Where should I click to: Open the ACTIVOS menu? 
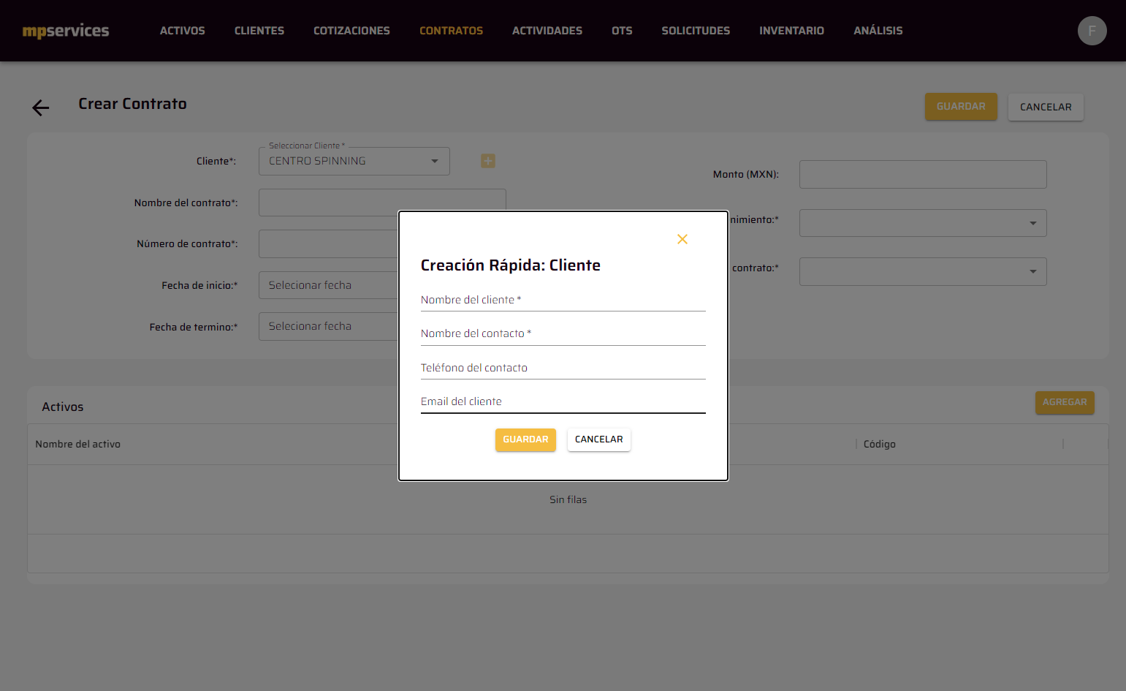pos(183,31)
